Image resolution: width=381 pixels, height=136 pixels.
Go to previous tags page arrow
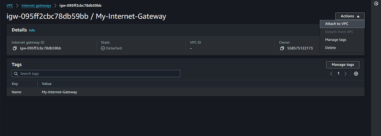pos(331,74)
